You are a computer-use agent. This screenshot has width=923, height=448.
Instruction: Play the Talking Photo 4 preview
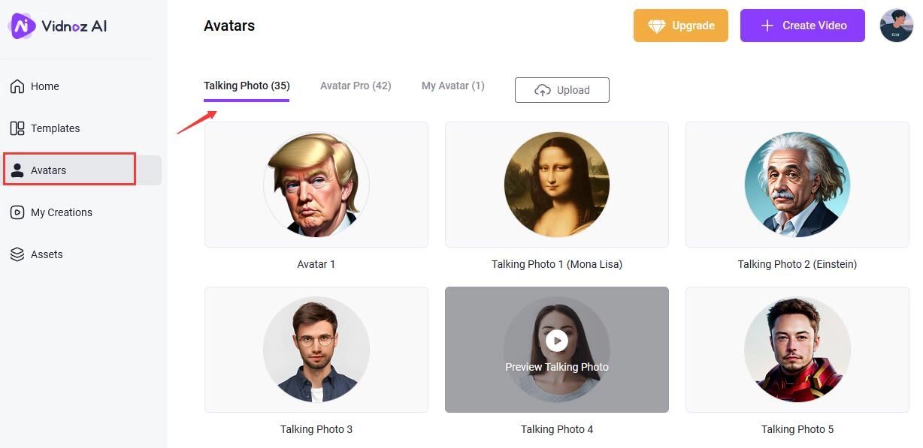[x=556, y=340]
